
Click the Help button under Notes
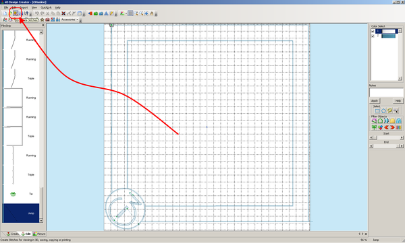tap(398, 101)
